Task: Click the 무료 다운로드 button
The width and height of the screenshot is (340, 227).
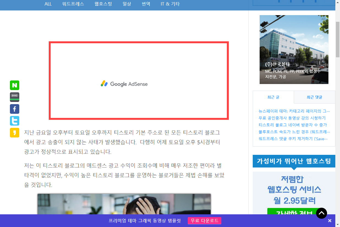Action: click(x=205, y=221)
